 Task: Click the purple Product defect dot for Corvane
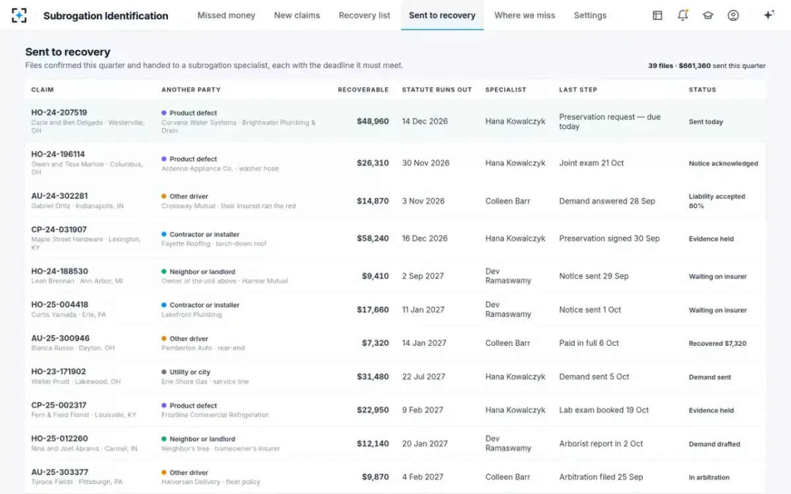[x=164, y=113]
